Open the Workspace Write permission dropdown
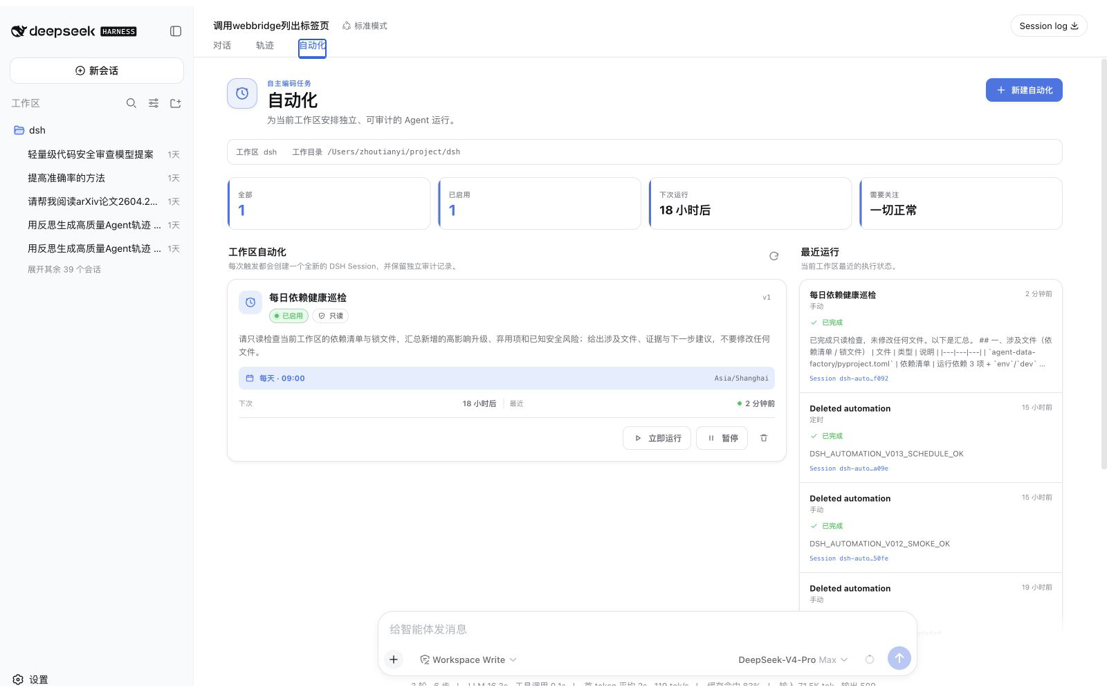1107x692 pixels. pyautogui.click(x=468, y=659)
